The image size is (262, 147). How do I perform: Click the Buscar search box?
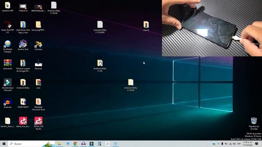click(x=32, y=144)
